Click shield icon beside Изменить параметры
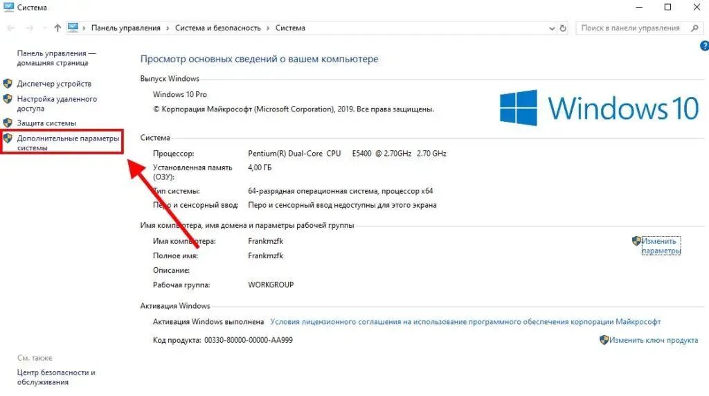709x396 pixels. (637, 241)
